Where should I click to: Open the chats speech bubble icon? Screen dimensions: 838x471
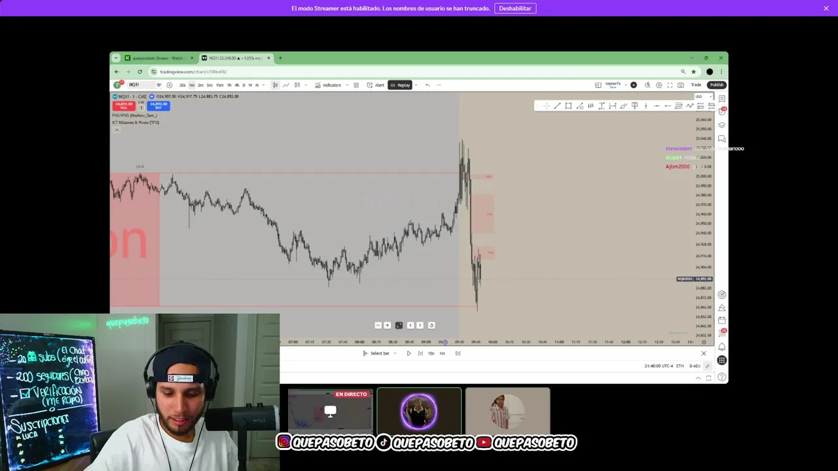tap(721, 139)
